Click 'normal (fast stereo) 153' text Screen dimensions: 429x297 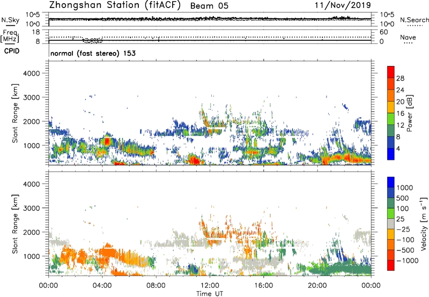pos(93,53)
